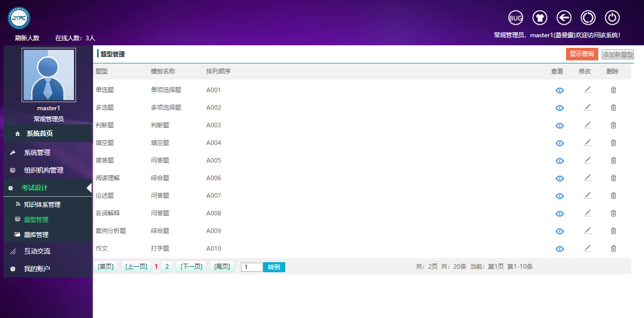Open the theme skin shirt icon
Viewport: 644px width, 318px height.
click(540, 18)
